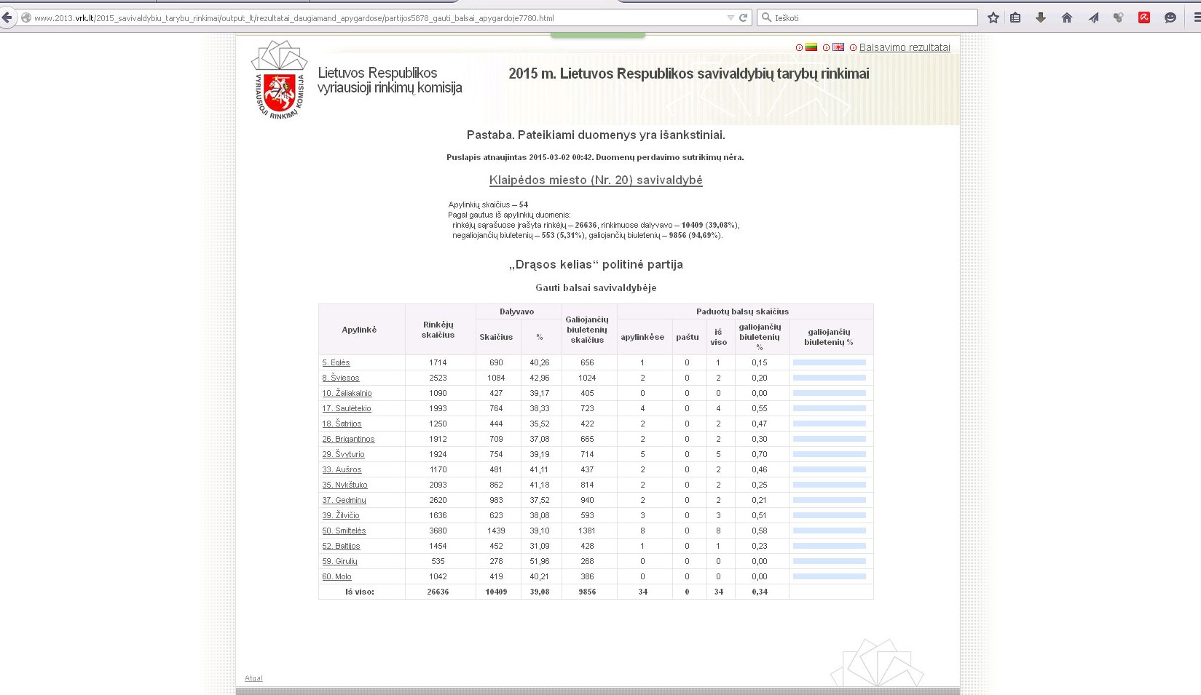Switch language using the Lithuanian flag
Image resolution: width=1201 pixels, height=695 pixels.
[811, 47]
